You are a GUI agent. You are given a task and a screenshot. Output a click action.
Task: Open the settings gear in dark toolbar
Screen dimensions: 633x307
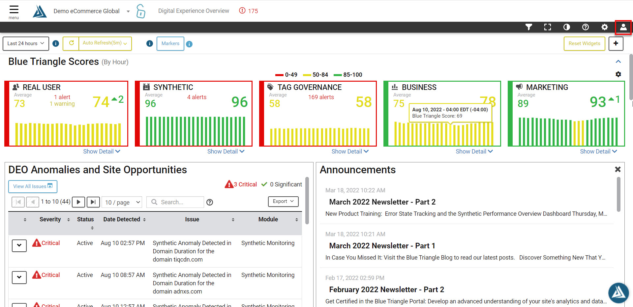tap(605, 27)
